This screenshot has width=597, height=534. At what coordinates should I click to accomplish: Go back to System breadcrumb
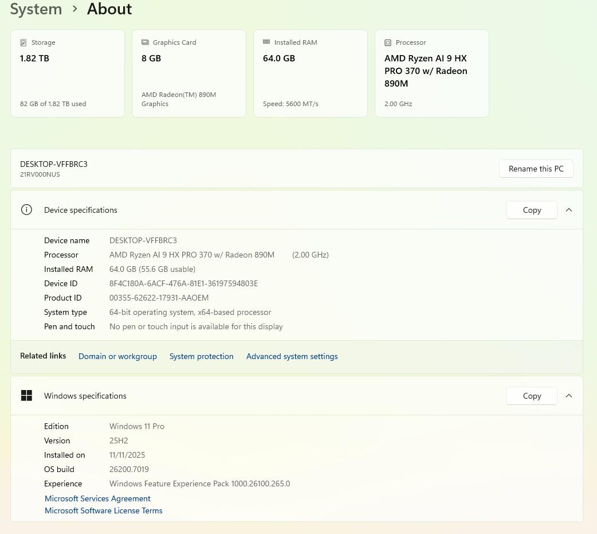pyautogui.click(x=36, y=9)
